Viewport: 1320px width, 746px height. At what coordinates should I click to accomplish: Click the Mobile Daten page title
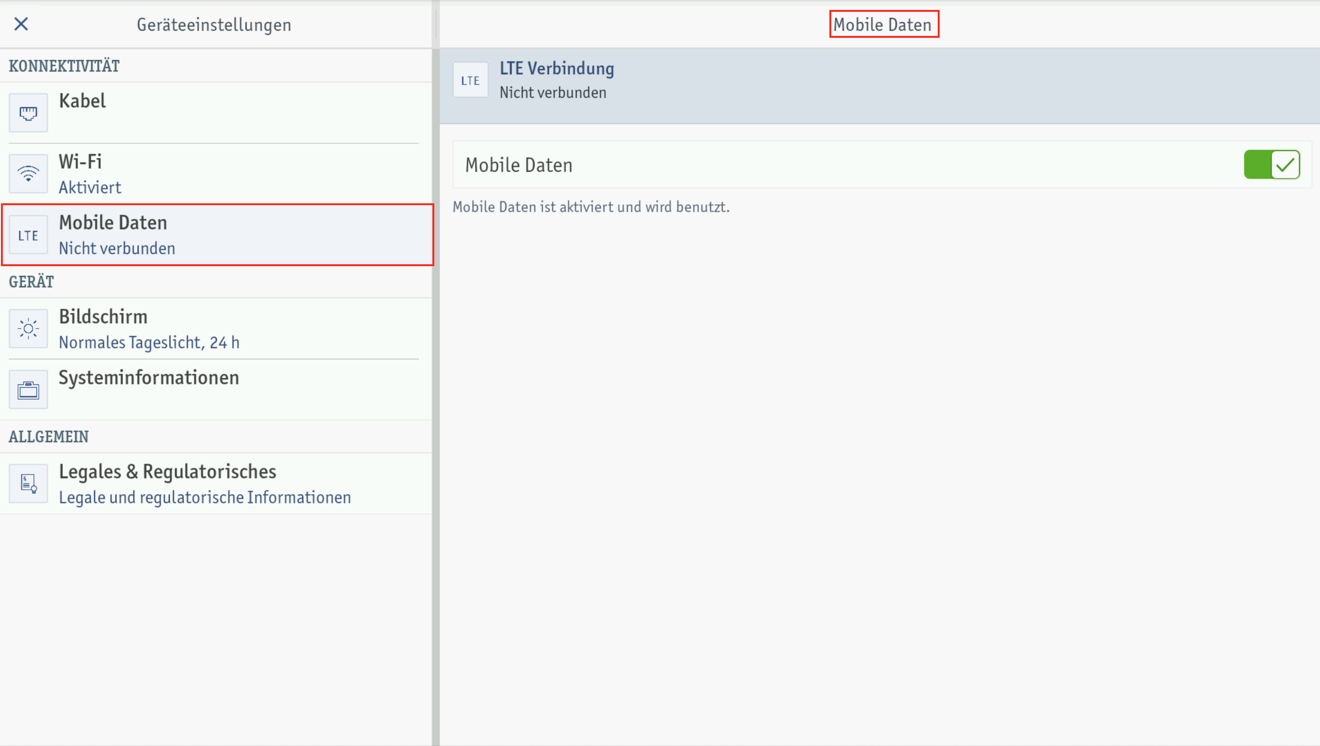click(882, 25)
